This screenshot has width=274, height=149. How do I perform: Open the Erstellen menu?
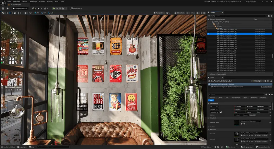(x=42, y=2)
